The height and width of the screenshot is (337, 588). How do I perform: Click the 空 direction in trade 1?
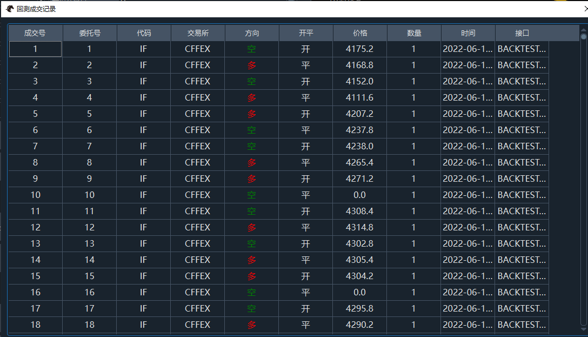[252, 49]
